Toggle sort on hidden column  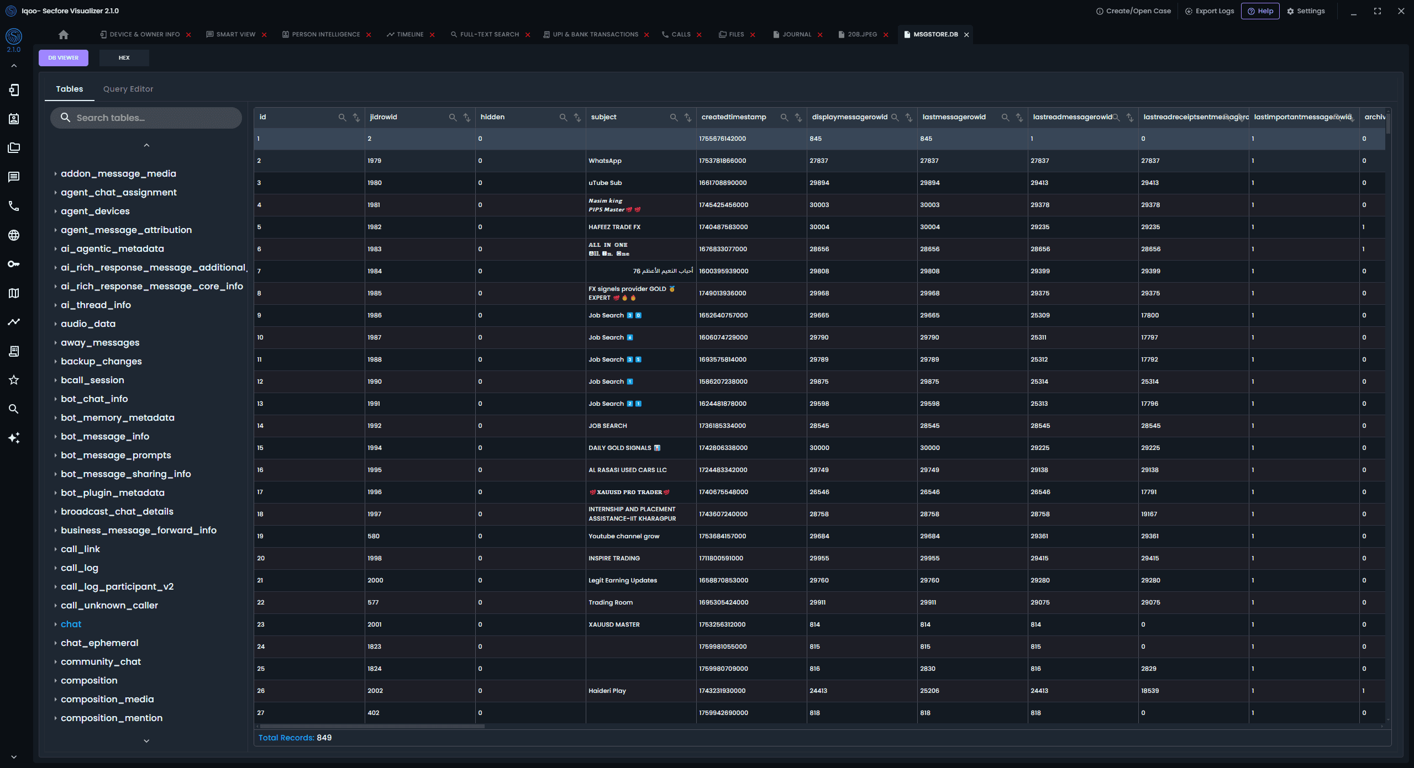click(577, 118)
